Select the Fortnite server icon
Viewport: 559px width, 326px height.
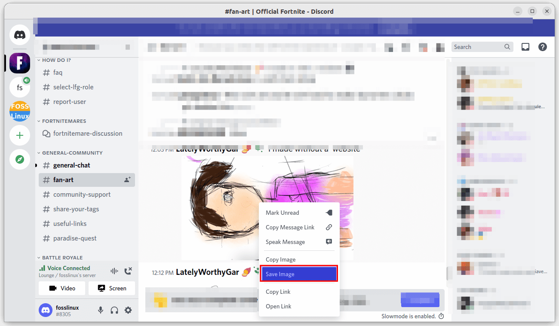(x=20, y=63)
